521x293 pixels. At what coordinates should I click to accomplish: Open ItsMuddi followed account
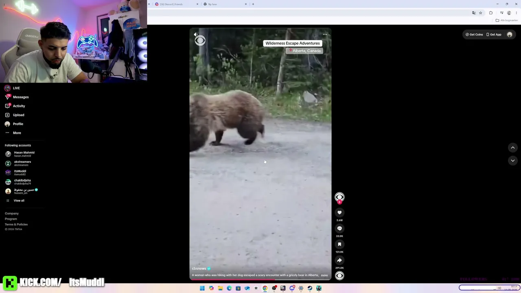click(16, 173)
